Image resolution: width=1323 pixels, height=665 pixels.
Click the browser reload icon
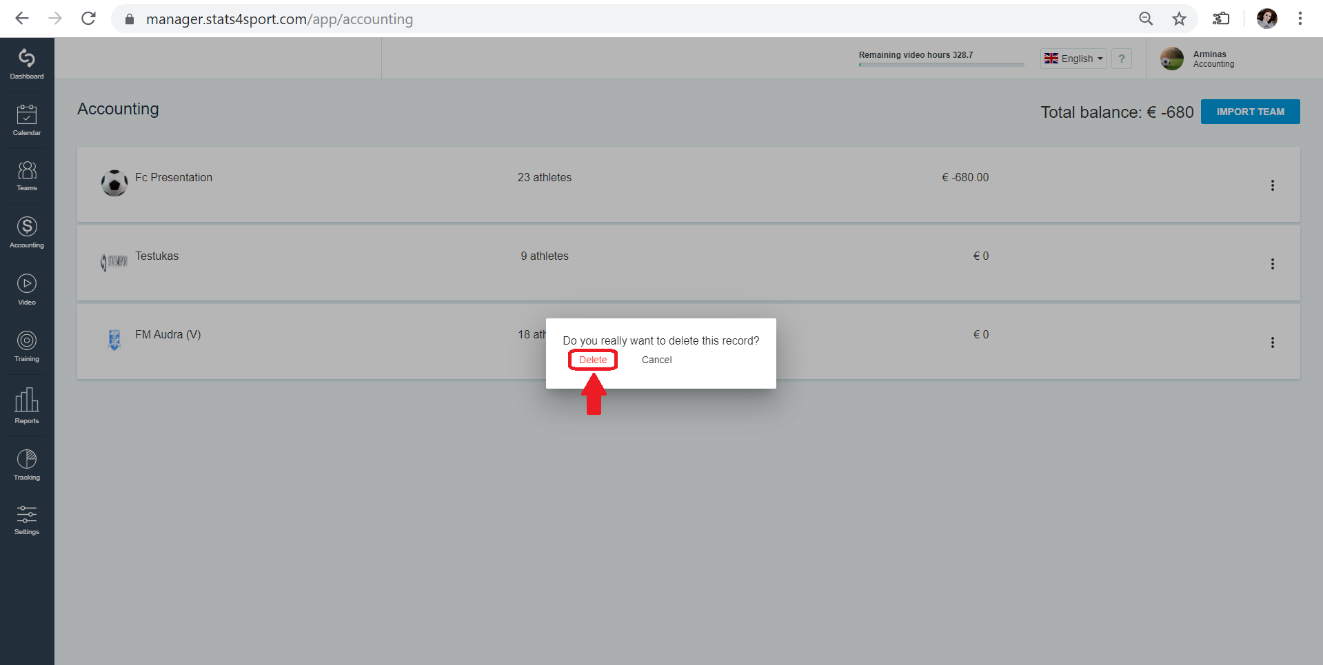click(88, 19)
